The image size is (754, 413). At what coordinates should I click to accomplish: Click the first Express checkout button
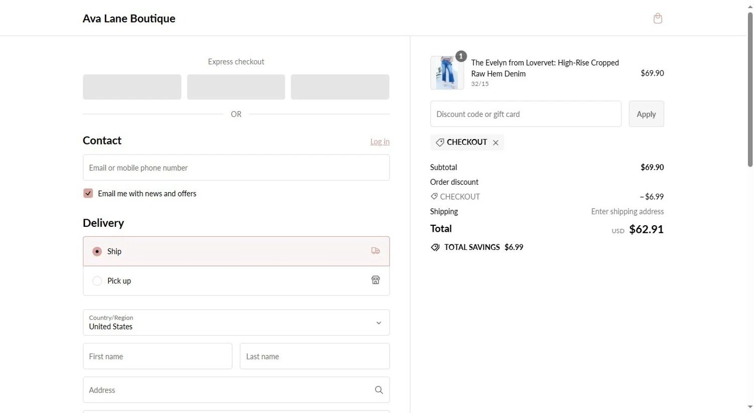pos(132,87)
